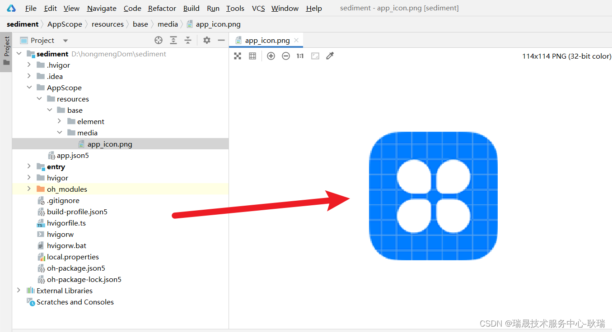Open the Run menu
Screen dimensions: 612x332
tap(213, 8)
